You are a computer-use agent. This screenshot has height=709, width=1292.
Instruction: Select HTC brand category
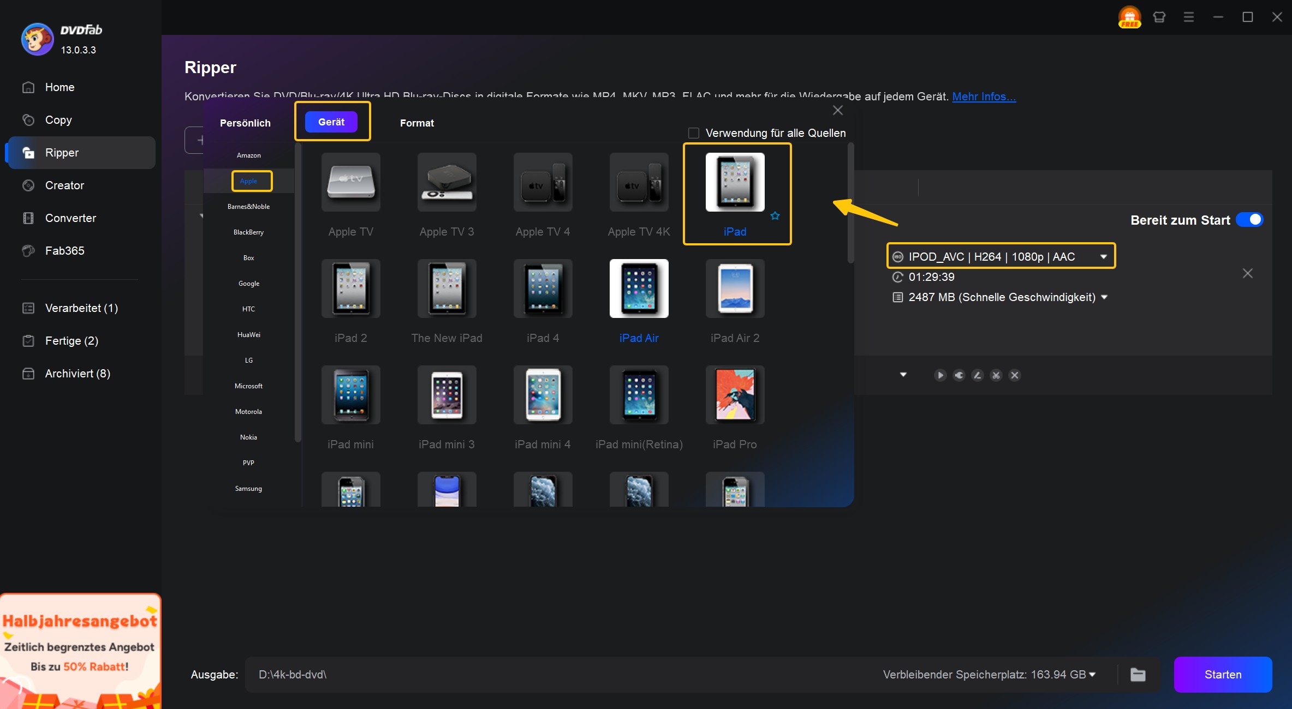click(249, 309)
